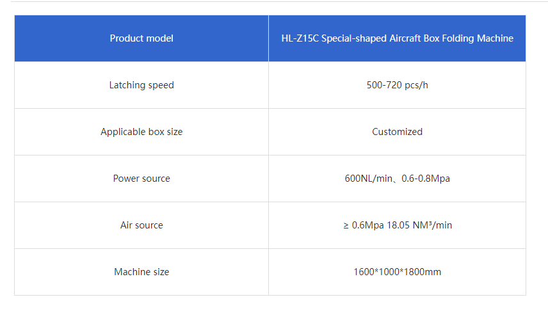Click the Air source row label

(x=141, y=225)
